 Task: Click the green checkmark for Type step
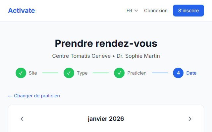click(x=69, y=73)
